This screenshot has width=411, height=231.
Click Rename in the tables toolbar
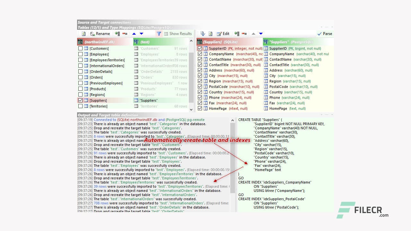coord(100,34)
